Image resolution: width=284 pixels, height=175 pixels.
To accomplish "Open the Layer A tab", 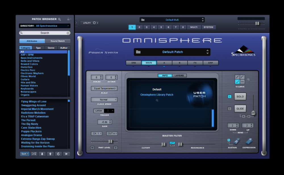I will pos(164,63).
